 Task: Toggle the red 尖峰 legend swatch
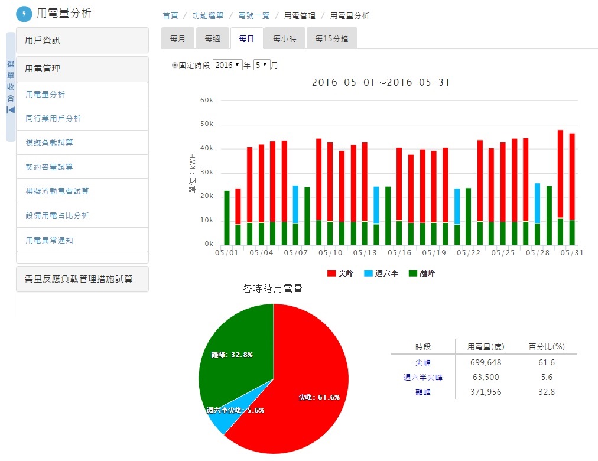[331, 274]
